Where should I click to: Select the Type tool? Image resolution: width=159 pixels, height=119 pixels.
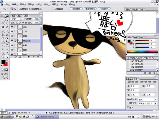[x=7, y=46]
